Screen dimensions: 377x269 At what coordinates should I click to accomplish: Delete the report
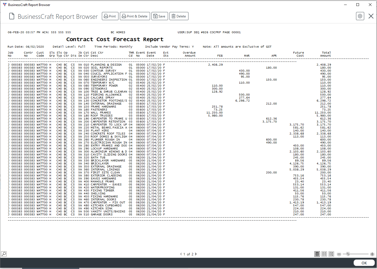tap(179, 16)
